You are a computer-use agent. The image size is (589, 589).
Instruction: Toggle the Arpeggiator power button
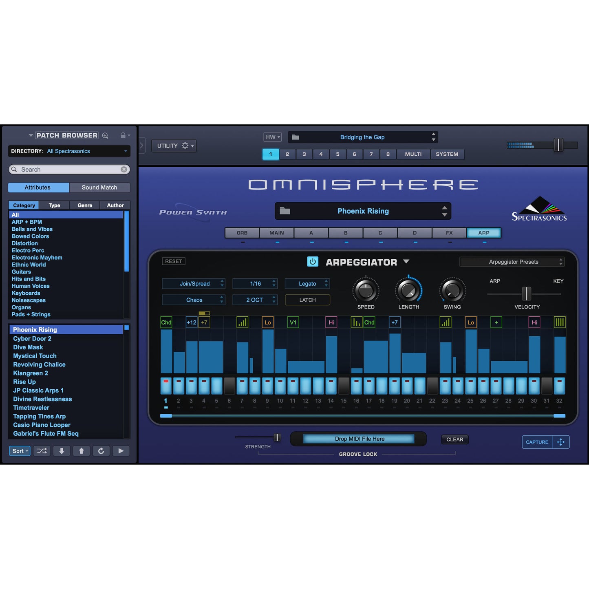coord(312,262)
